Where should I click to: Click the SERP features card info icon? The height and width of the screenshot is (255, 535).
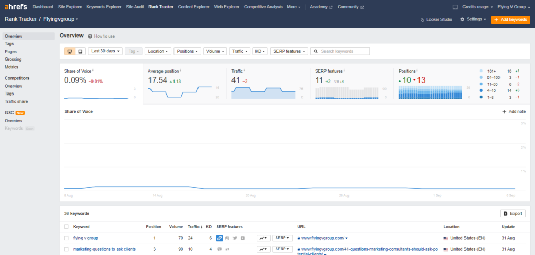344,71
